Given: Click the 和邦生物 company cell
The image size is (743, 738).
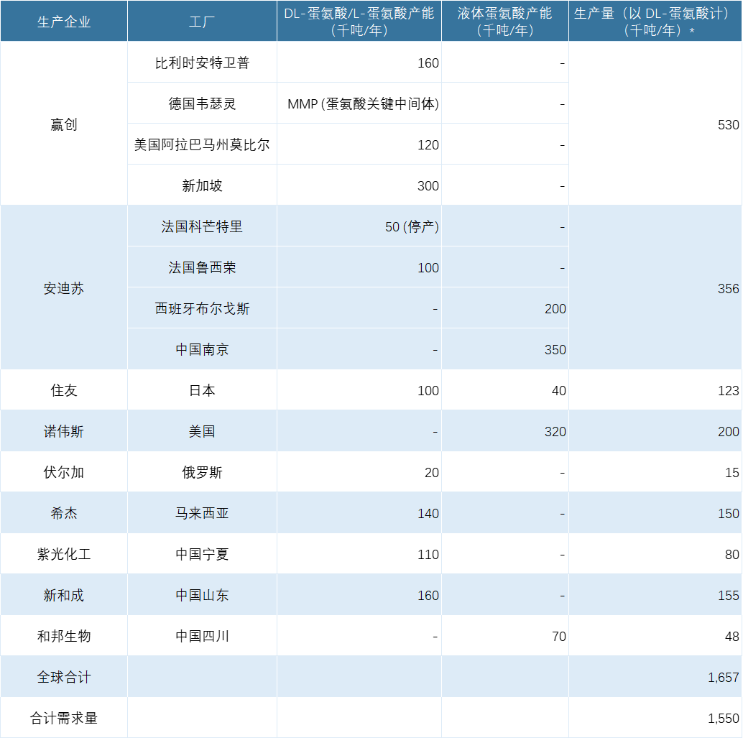Looking at the screenshot, I should click(64, 636).
